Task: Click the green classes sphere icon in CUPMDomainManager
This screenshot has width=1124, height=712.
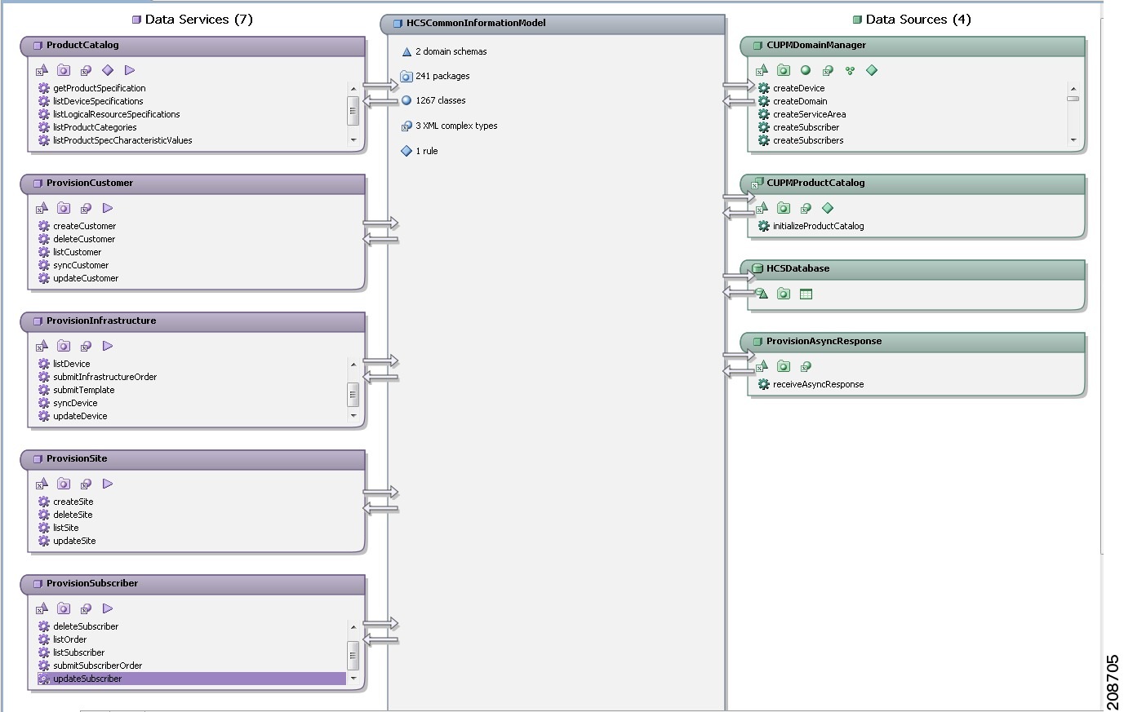Action: click(x=806, y=71)
